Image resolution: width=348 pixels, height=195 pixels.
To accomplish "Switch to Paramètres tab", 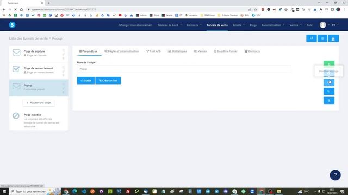I will coord(88,51).
